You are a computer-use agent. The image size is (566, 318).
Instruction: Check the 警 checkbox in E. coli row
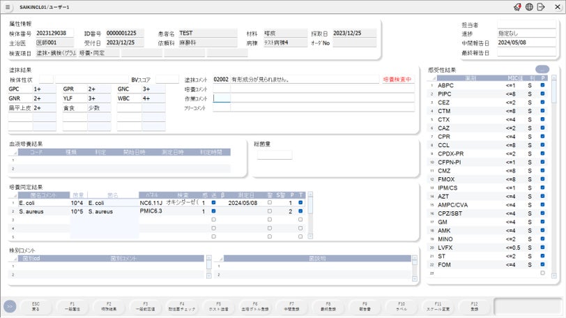point(270,202)
